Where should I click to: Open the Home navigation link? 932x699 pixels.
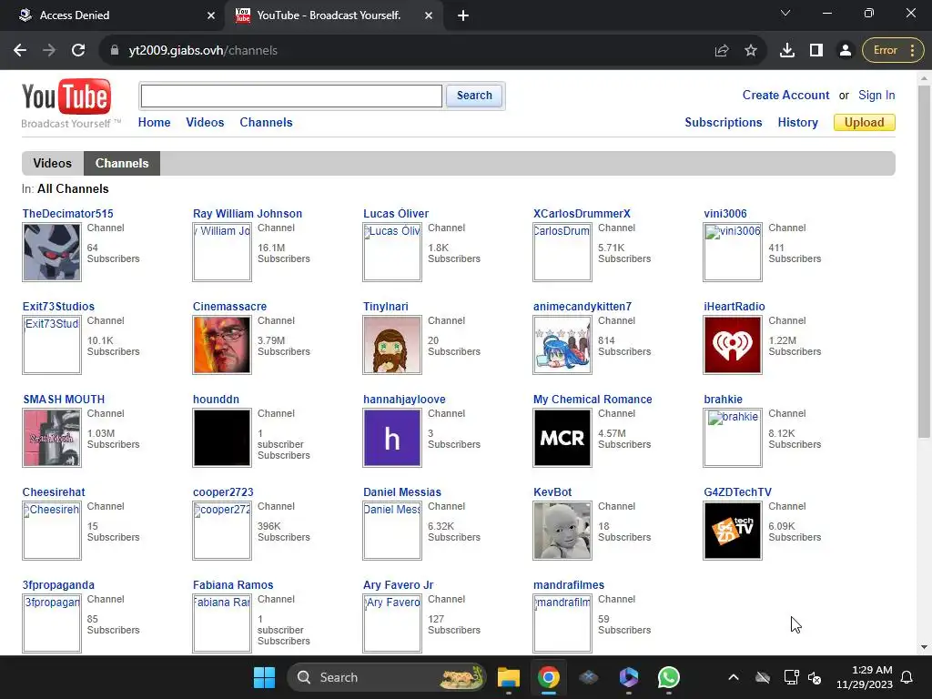tap(154, 123)
